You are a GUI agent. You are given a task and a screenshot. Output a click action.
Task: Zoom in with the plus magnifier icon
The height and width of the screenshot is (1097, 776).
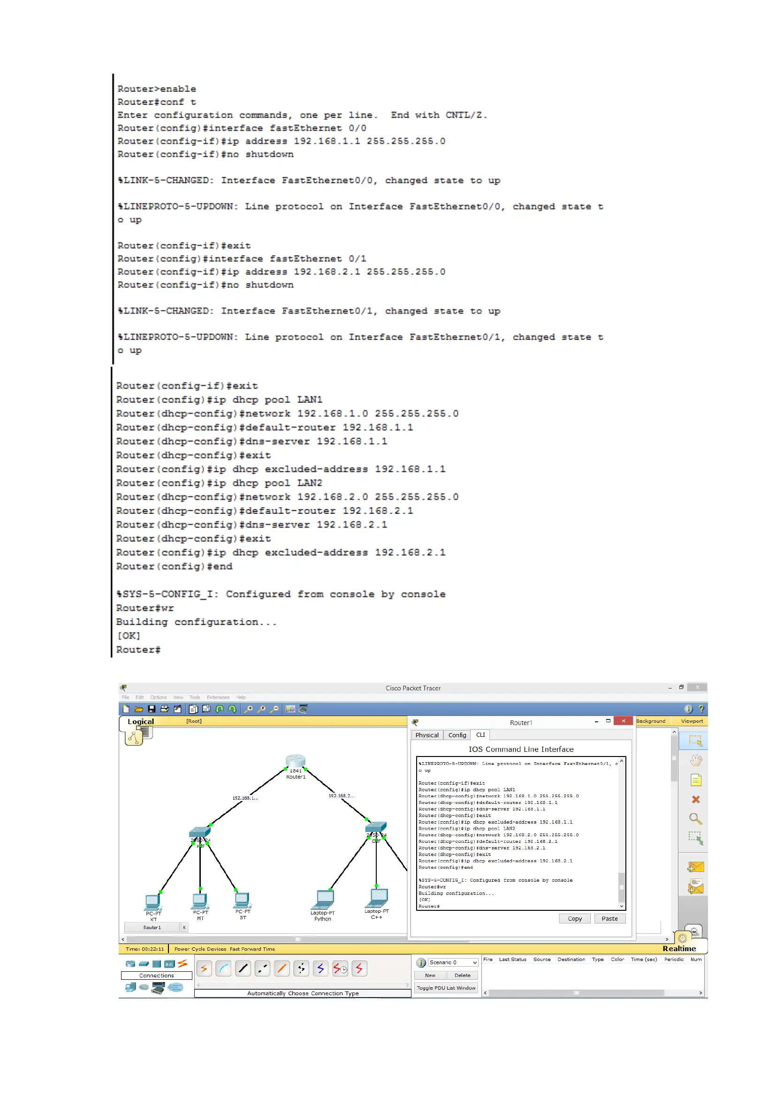click(x=249, y=709)
